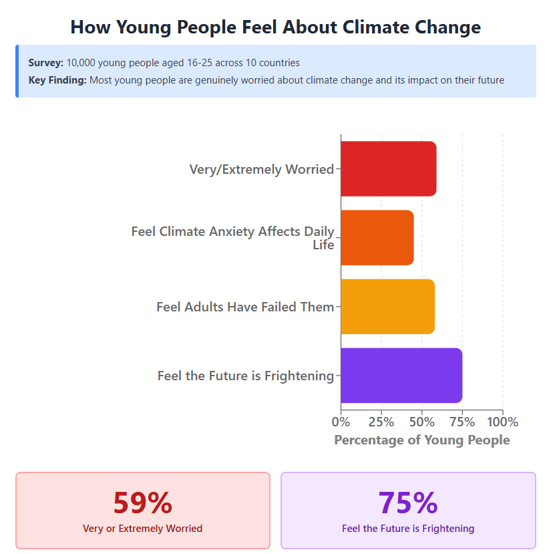This screenshot has height=554, width=547.
Task: Click "Feel the Future is Frightening" axis label
Action: point(245,376)
